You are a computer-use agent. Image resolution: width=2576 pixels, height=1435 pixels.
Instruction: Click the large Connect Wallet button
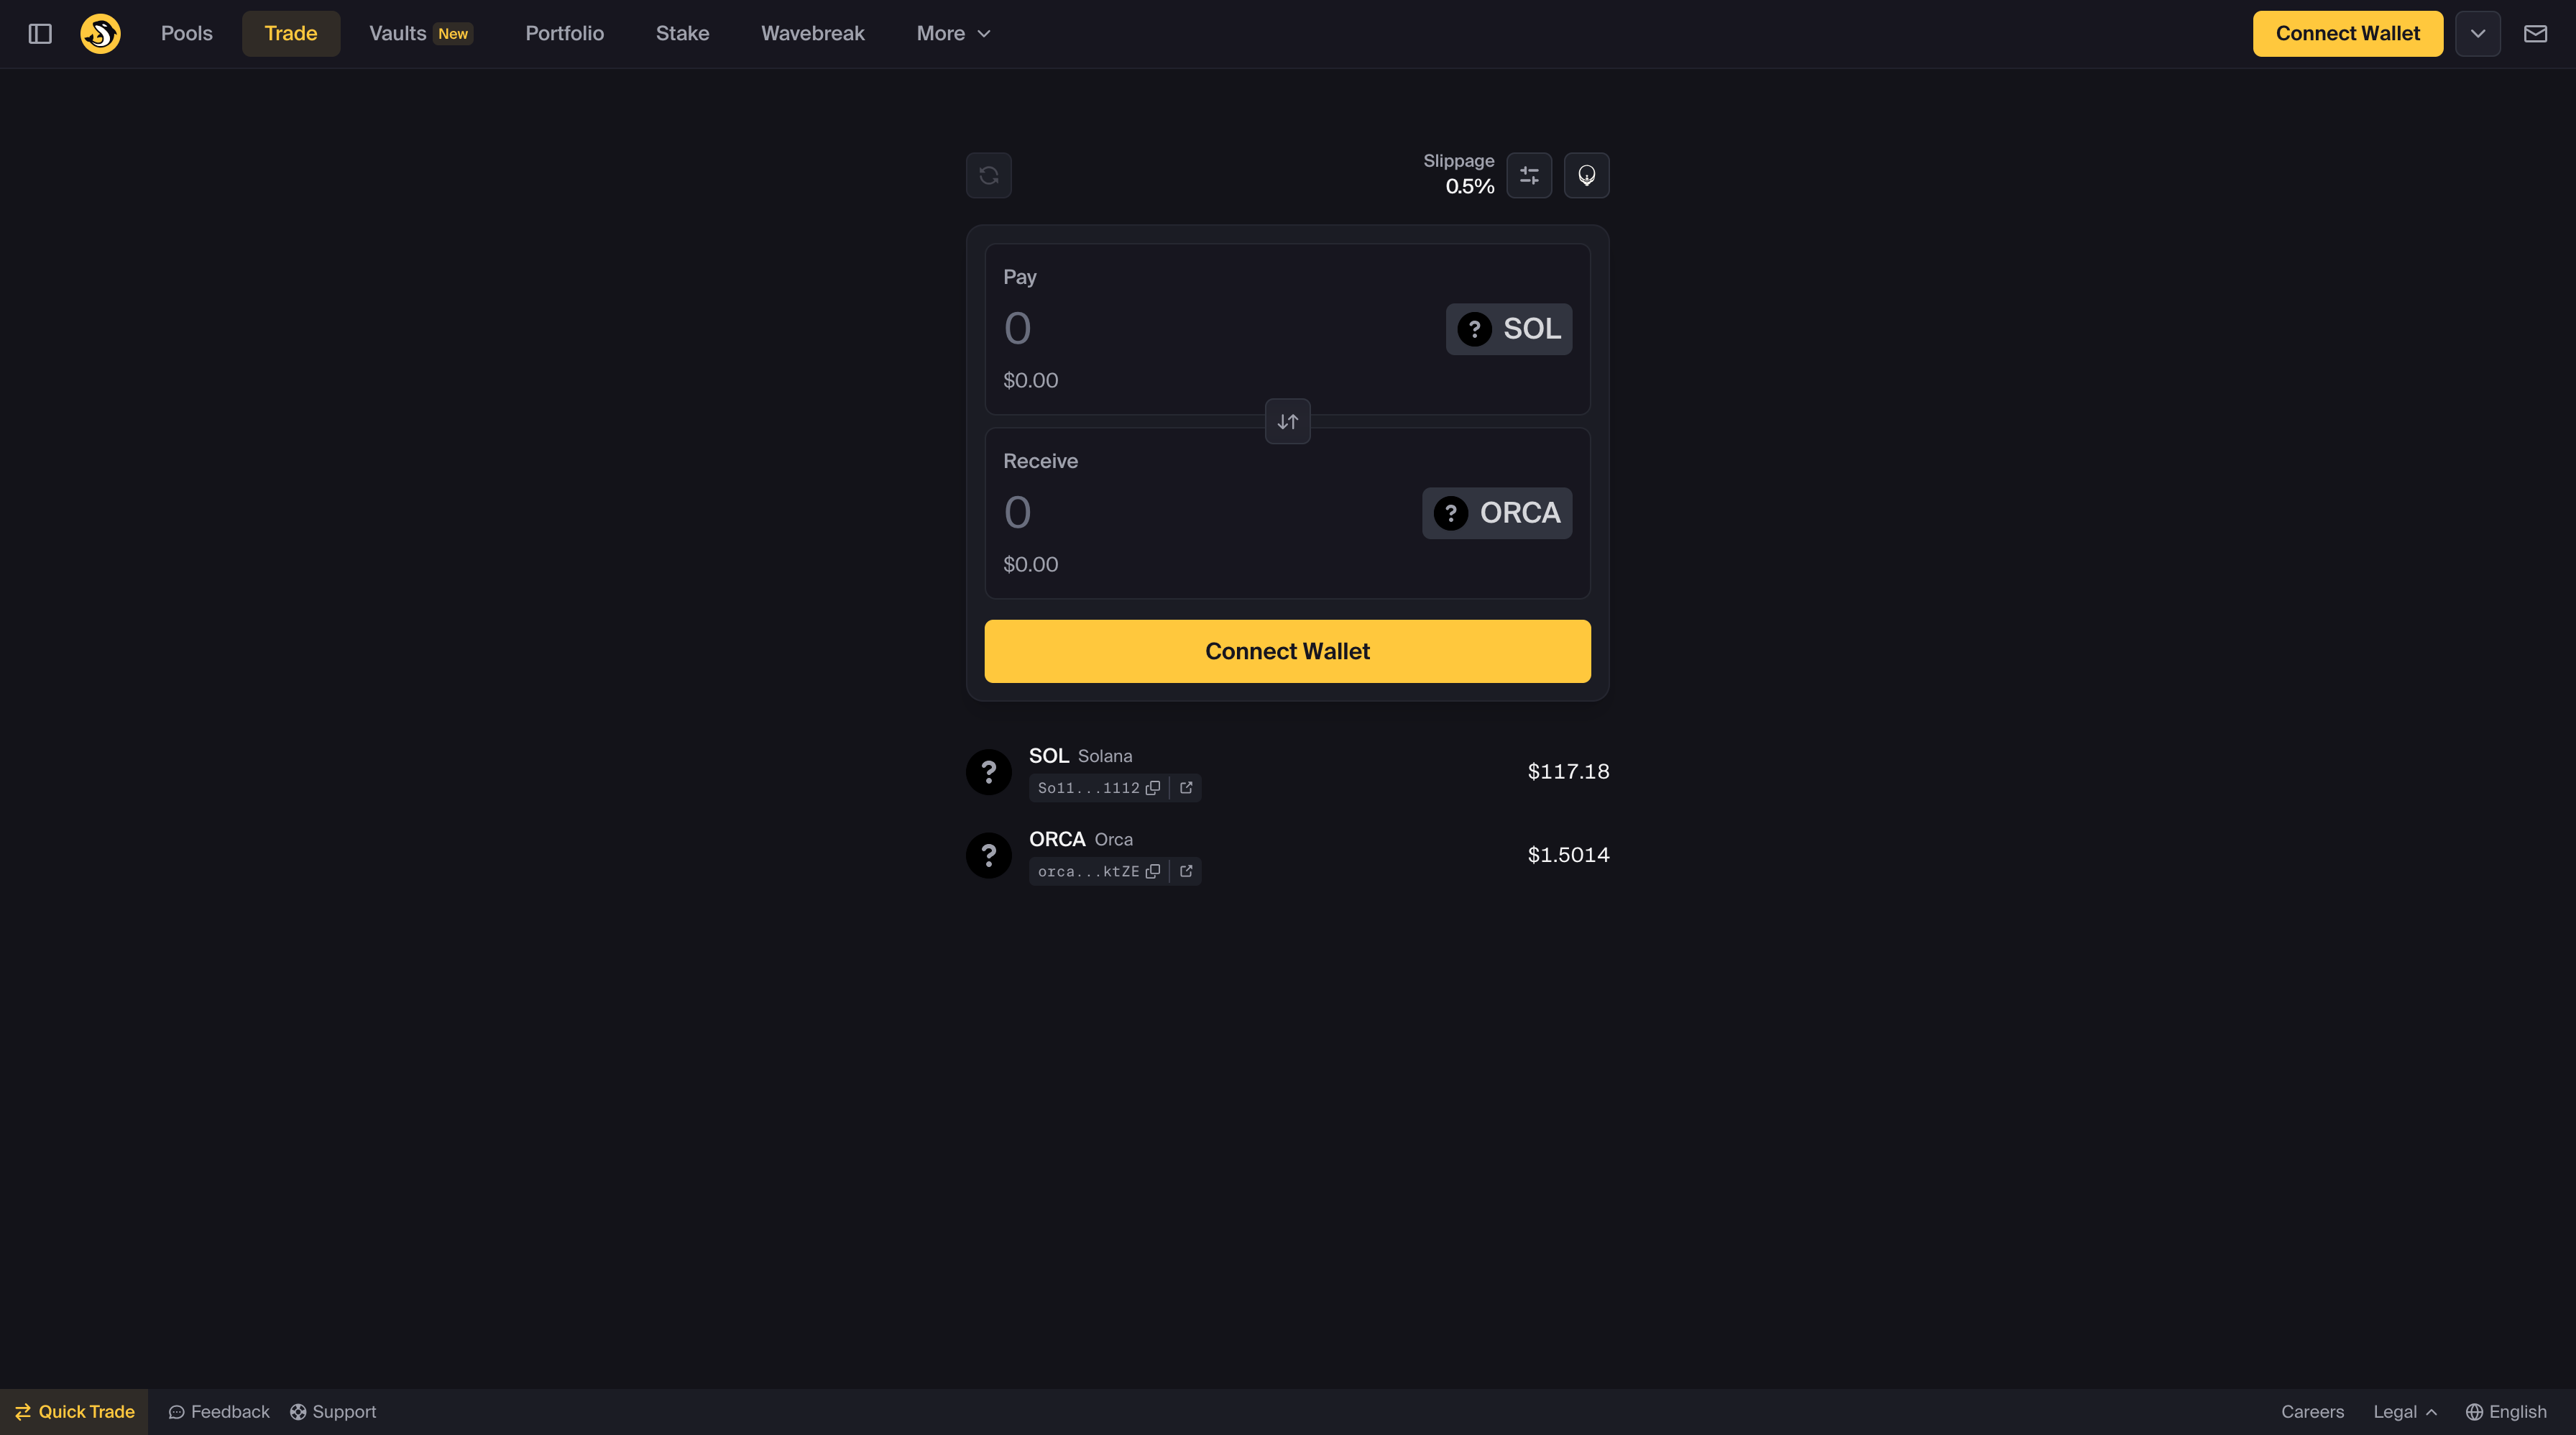[1287, 651]
